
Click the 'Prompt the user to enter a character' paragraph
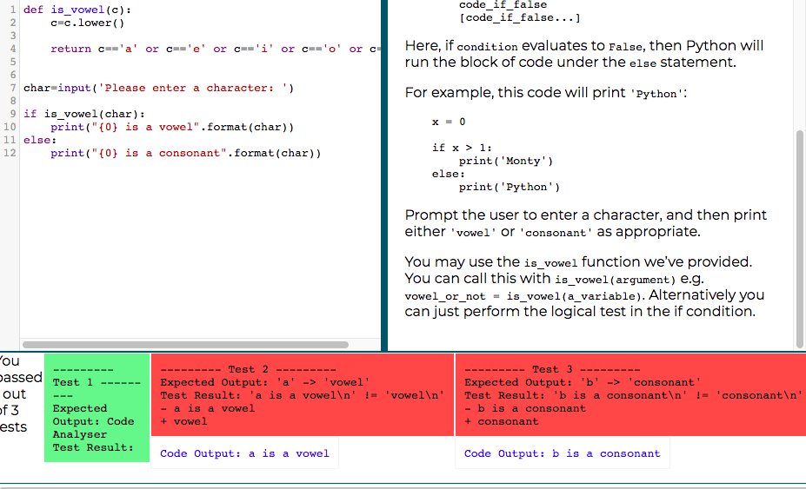(585, 223)
